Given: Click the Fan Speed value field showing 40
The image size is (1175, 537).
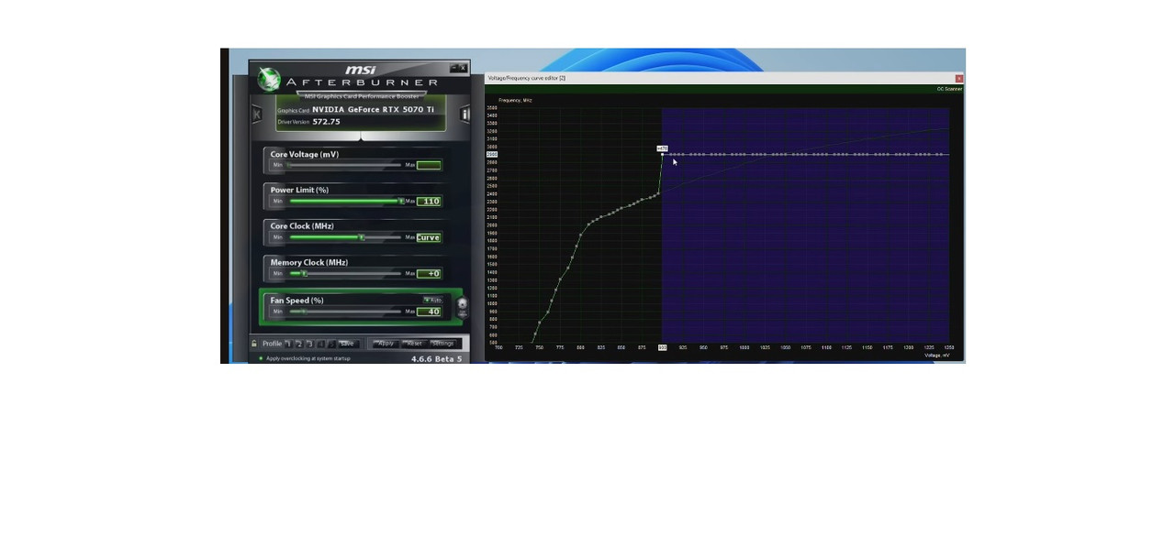Looking at the screenshot, I should point(429,312).
